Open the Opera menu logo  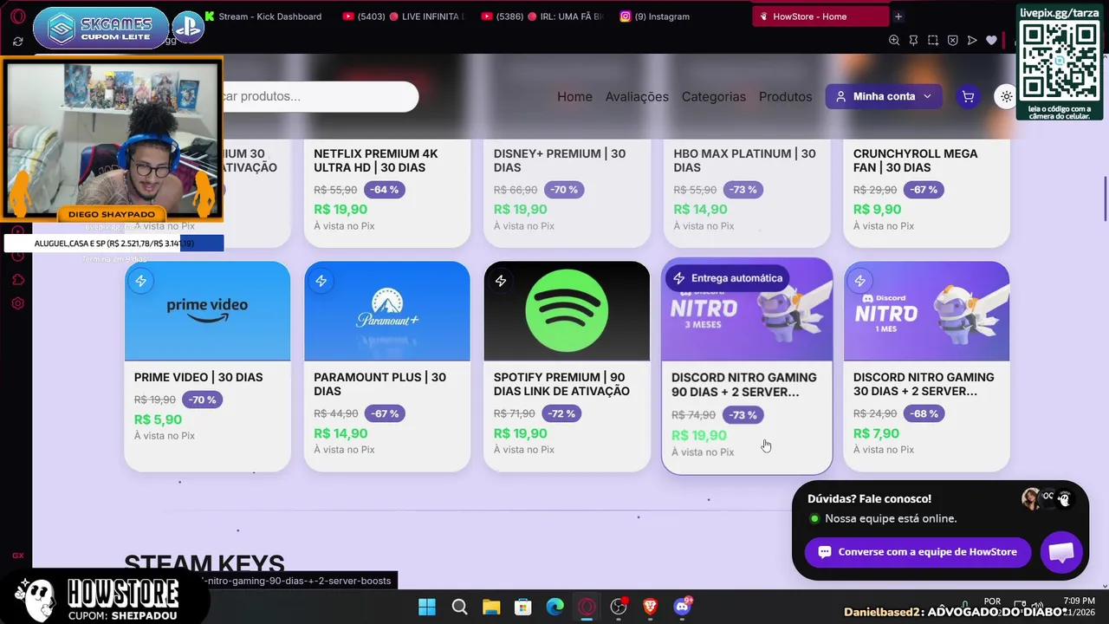[17, 16]
